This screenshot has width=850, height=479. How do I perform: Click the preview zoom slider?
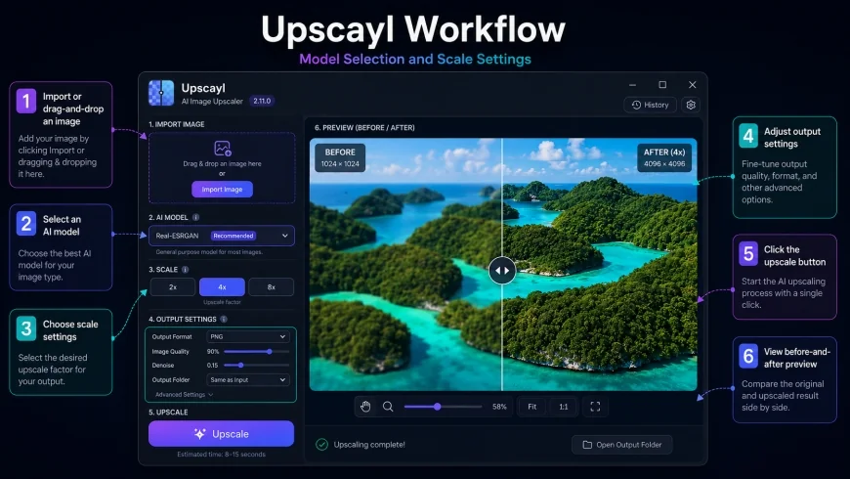(x=443, y=407)
